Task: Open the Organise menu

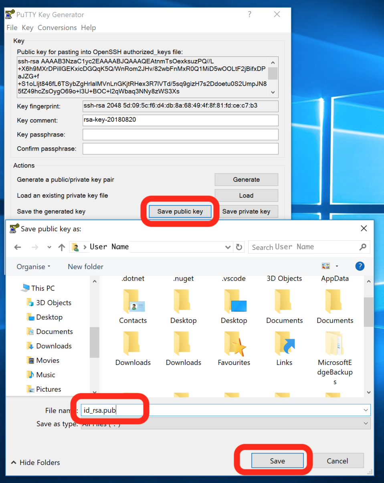Action: point(33,267)
